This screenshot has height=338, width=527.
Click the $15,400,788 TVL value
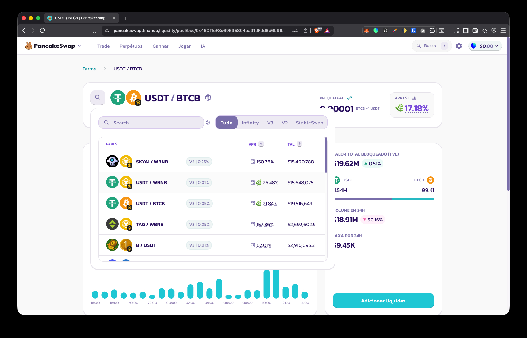tap(301, 162)
